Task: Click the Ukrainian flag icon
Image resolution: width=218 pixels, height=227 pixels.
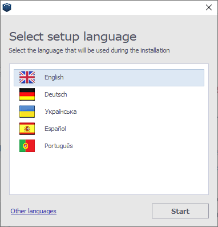Action: (x=27, y=111)
